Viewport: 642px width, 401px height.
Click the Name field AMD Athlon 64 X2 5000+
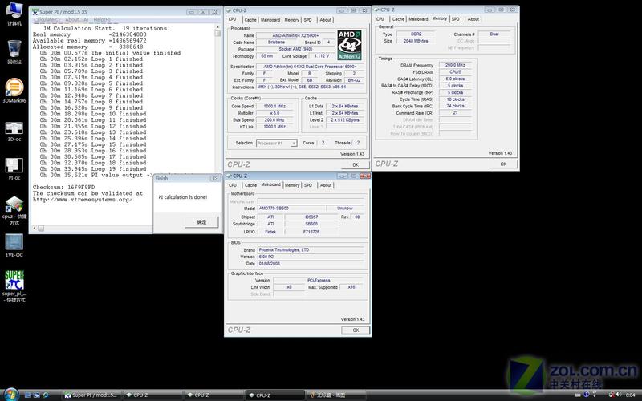click(x=295, y=35)
